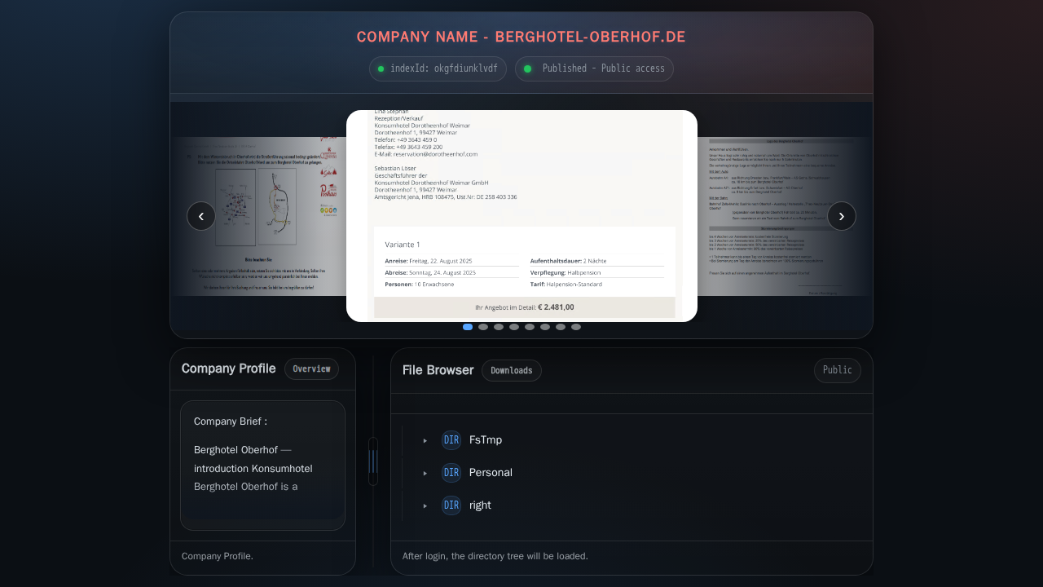Viewport: 1043px width, 587px height.
Task: Click the Company Profile heading
Action: pos(229,369)
